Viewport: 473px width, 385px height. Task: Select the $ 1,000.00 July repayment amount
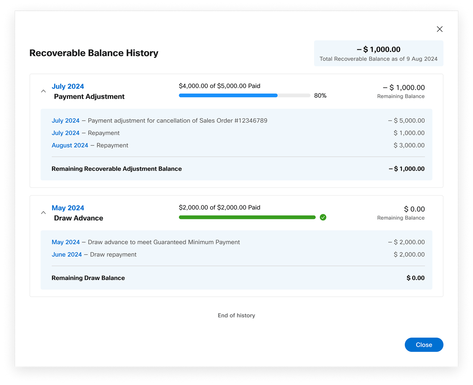point(409,133)
